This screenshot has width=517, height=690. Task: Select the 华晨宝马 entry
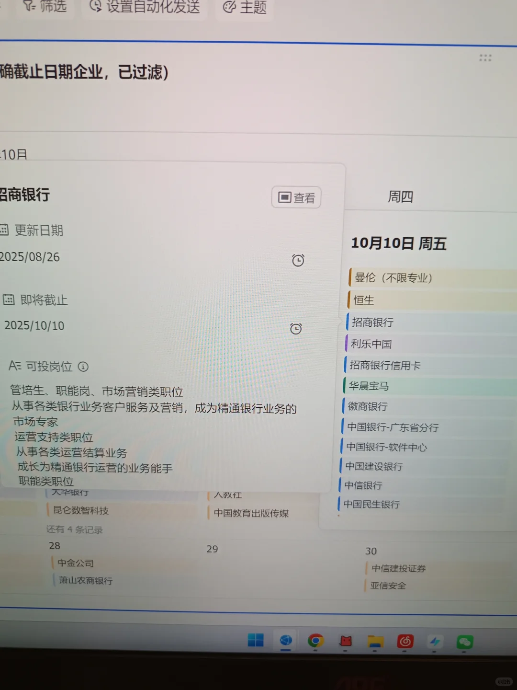(x=429, y=386)
